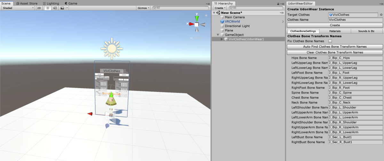384x161 pixels.
Task: Toggle scene effects image icon
Action: (x=62, y=8)
